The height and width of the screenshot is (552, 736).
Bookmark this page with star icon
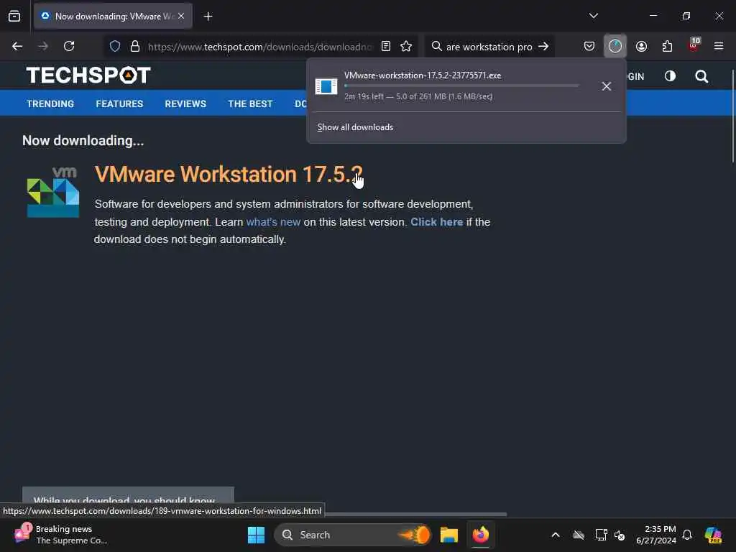coord(407,46)
